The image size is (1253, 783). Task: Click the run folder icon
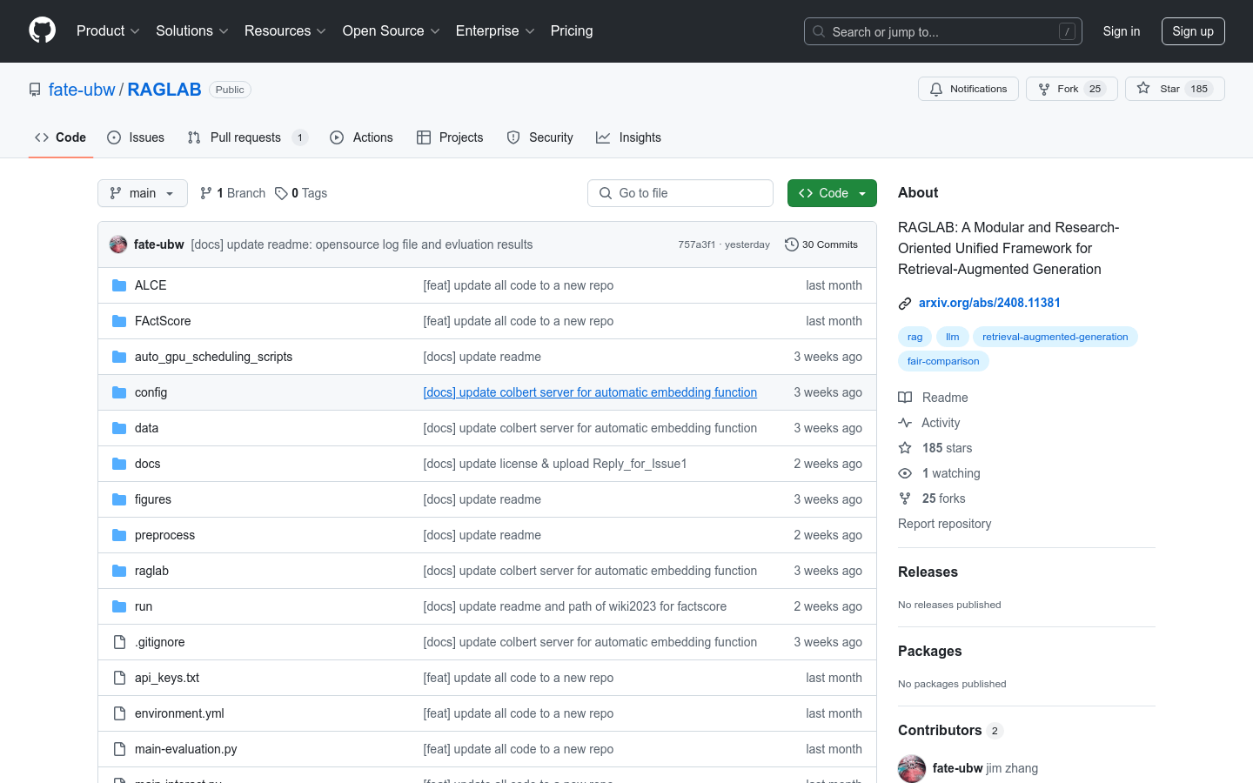[x=119, y=606]
